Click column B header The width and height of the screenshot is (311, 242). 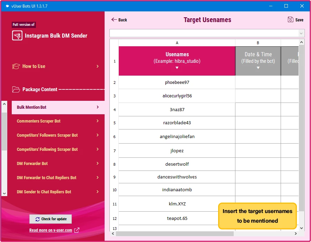click(x=258, y=43)
